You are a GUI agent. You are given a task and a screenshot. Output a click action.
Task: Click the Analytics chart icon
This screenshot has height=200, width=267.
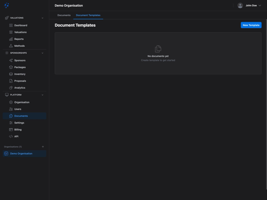pyautogui.click(x=10, y=87)
